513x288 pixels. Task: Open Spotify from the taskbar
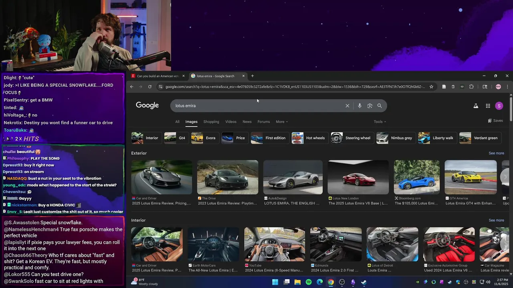[309, 282]
